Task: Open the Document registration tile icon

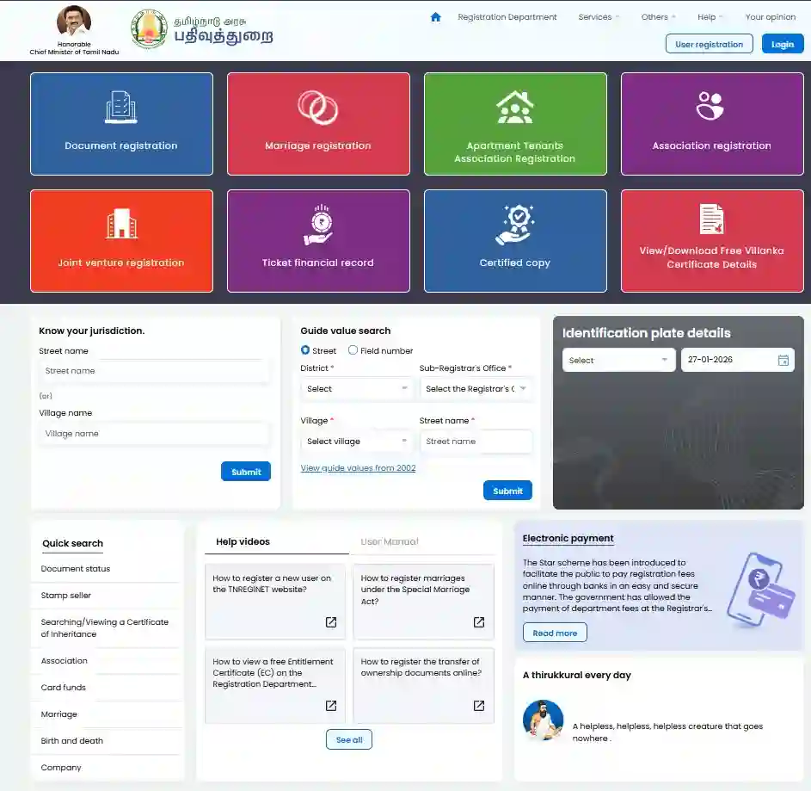Action: [121, 107]
